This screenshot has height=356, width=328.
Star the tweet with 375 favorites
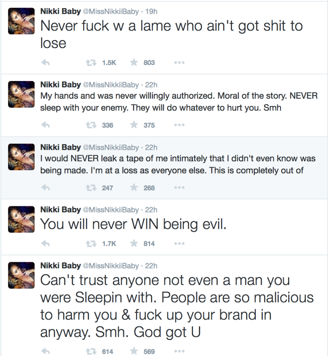134,126
